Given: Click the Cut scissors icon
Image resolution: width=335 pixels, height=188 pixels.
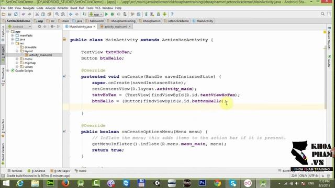Looking at the screenshot, I should [x=37, y=14].
